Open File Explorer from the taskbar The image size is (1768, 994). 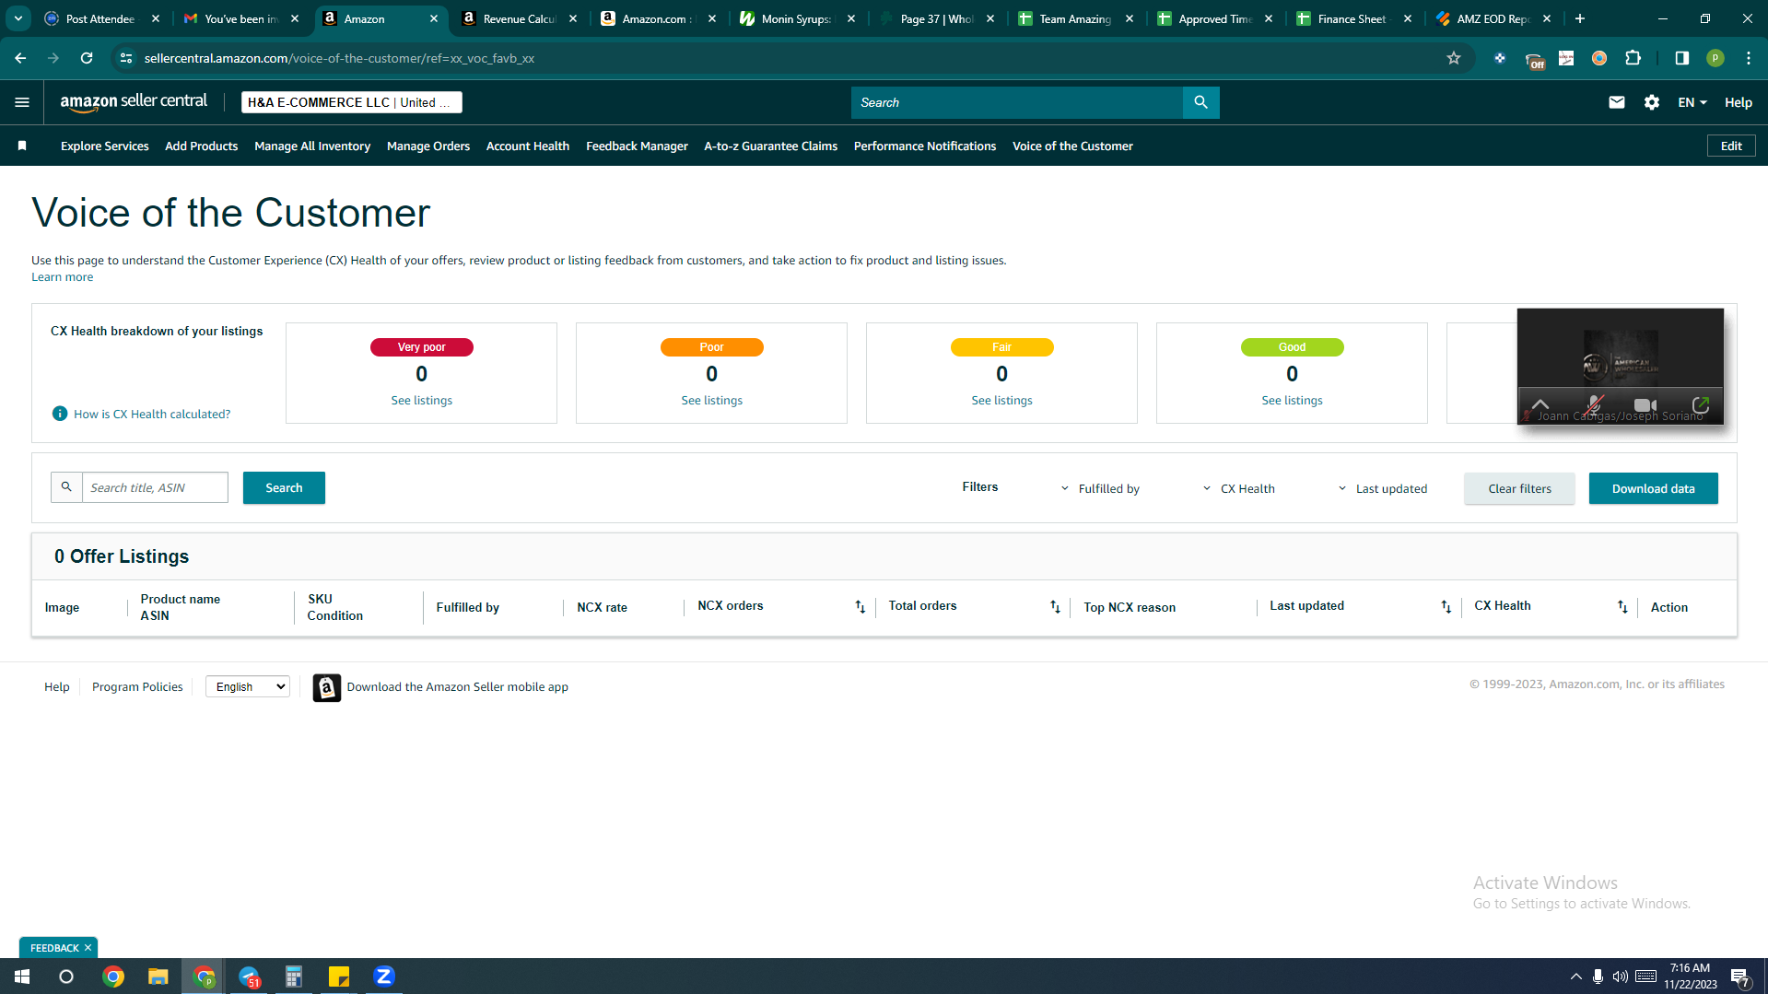click(x=158, y=976)
